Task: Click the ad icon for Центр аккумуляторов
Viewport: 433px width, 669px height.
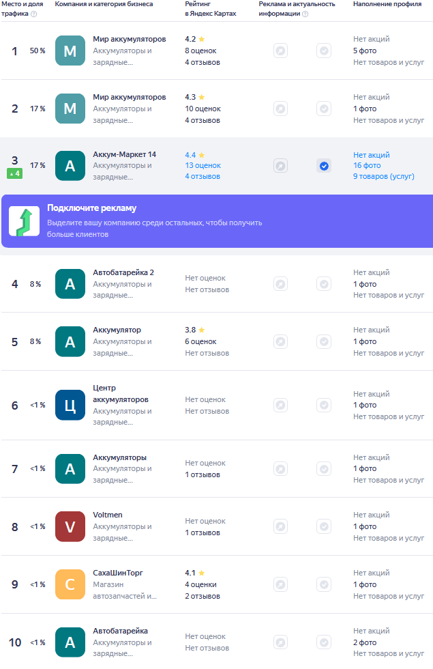Action: (280, 405)
